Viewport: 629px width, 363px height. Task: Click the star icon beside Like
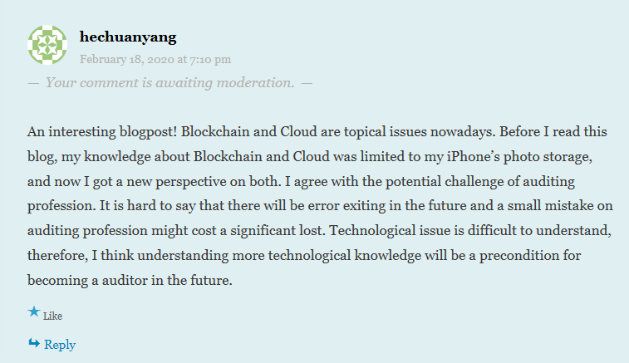[x=33, y=313]
